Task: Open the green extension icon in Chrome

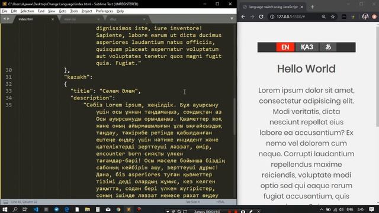Action: click(353, 17)
